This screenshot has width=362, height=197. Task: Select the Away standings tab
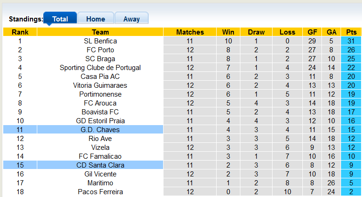[131, 19]
